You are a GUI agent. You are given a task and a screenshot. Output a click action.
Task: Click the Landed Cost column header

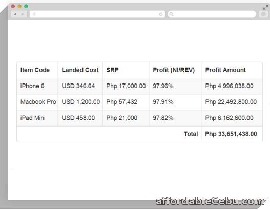tap(80, 70)
